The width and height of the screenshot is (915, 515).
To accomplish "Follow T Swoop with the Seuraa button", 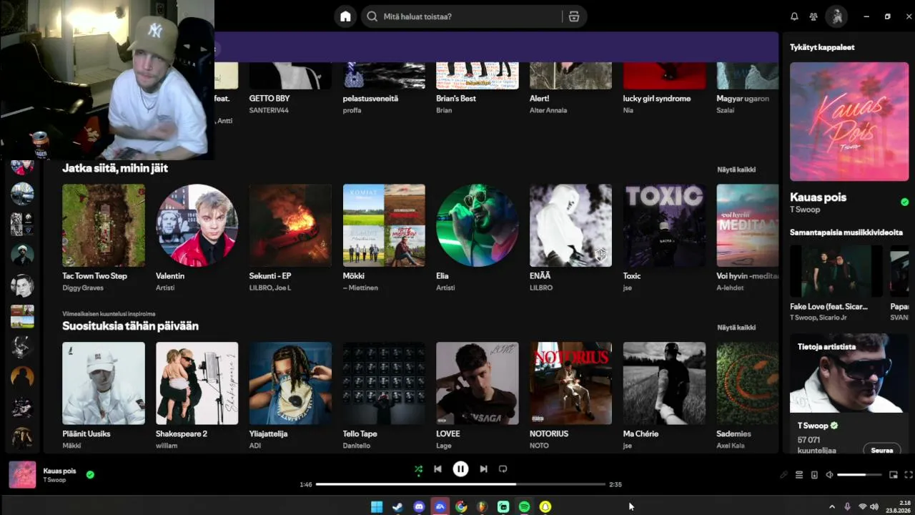I will click(x=882, y=451).
